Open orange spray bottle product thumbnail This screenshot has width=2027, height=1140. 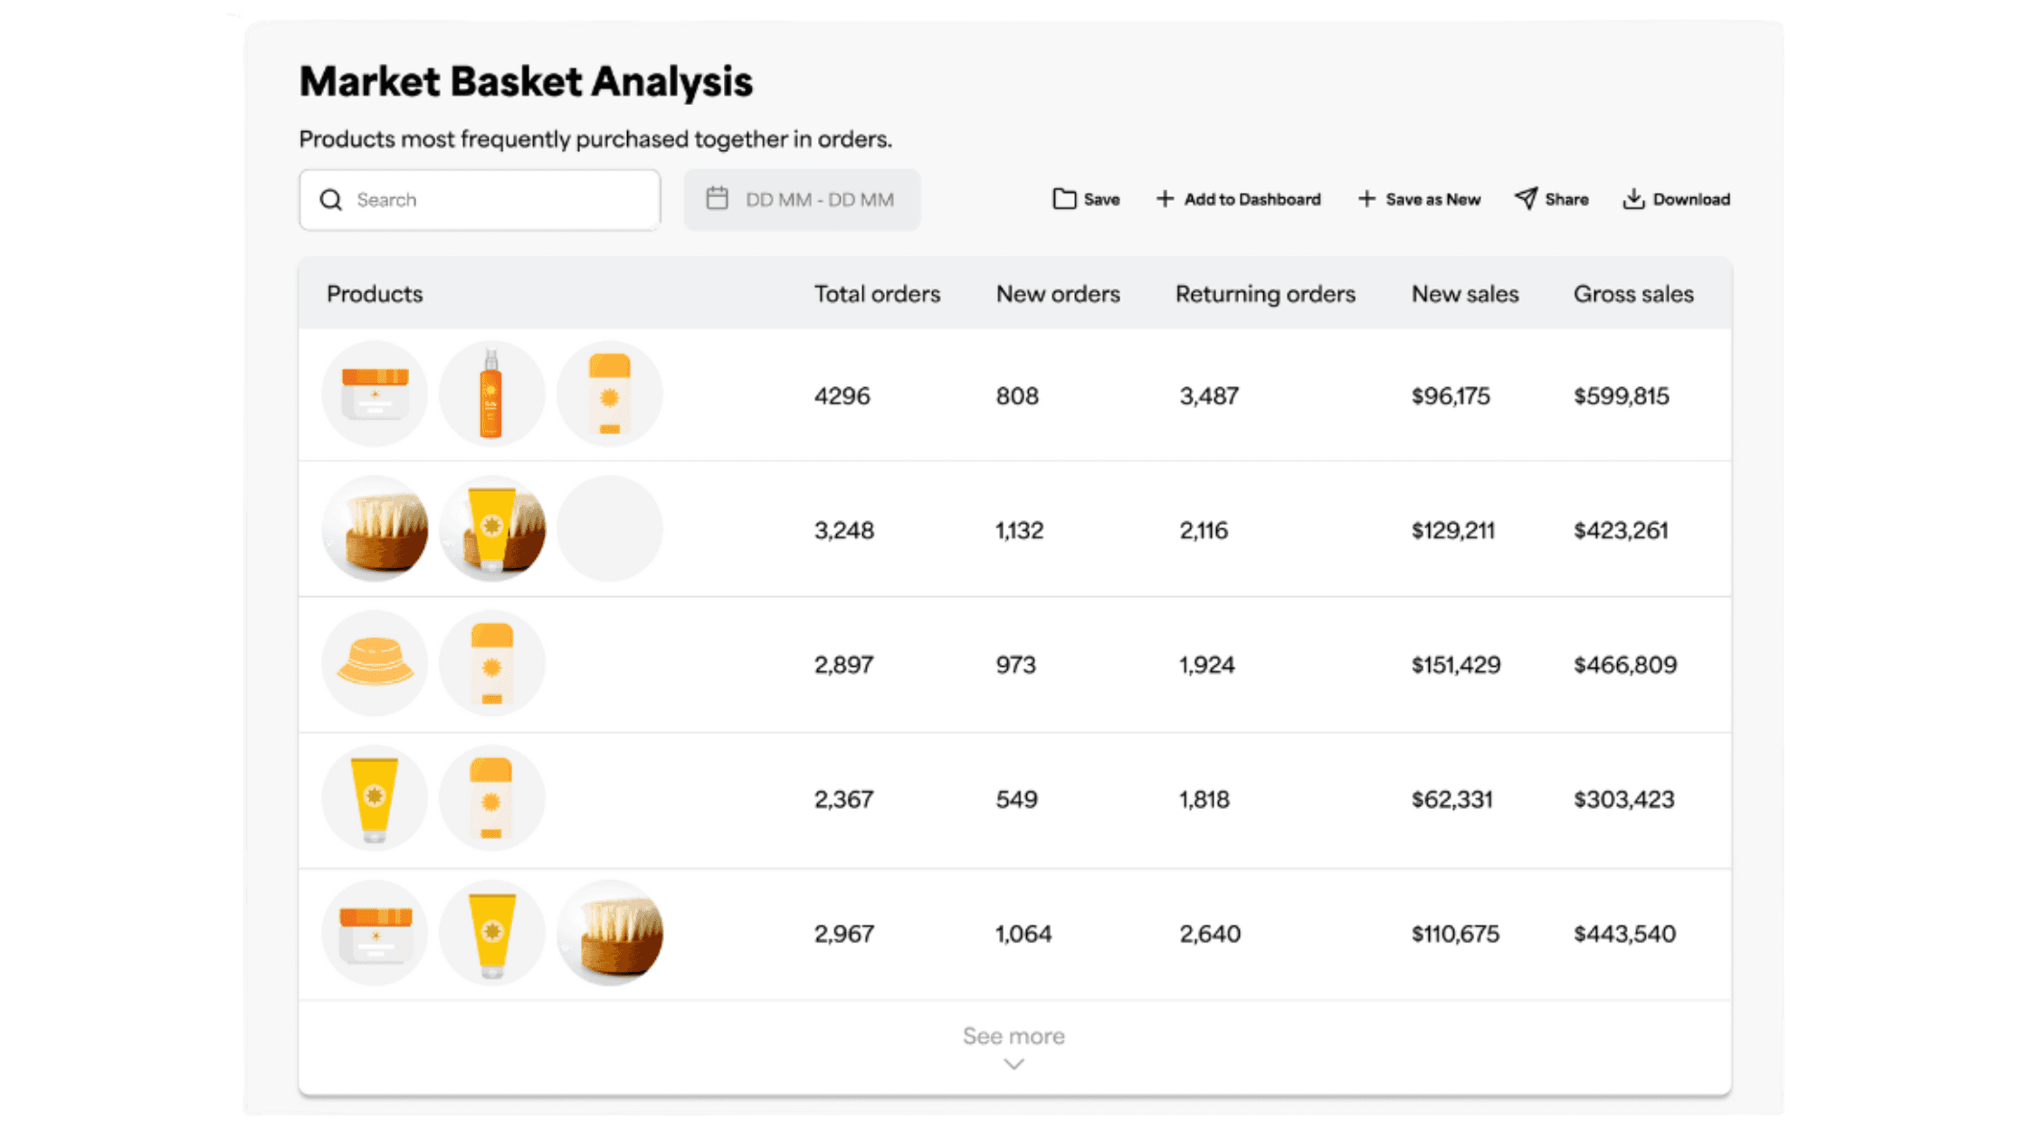(x=491, y=394)
